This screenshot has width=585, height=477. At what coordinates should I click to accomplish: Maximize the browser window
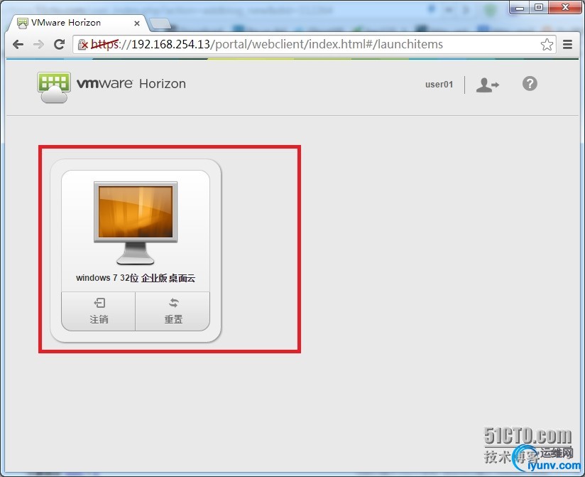[x=539, y=7]
